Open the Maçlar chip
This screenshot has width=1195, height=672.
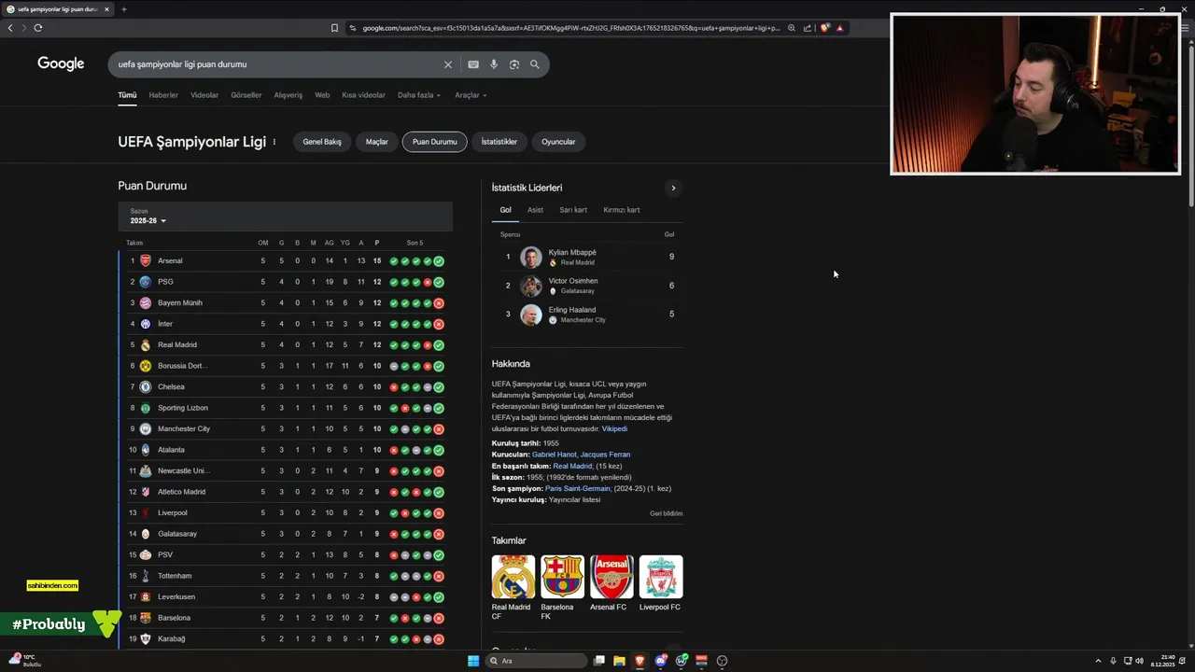pyautogui.click(x=377, y=142)
